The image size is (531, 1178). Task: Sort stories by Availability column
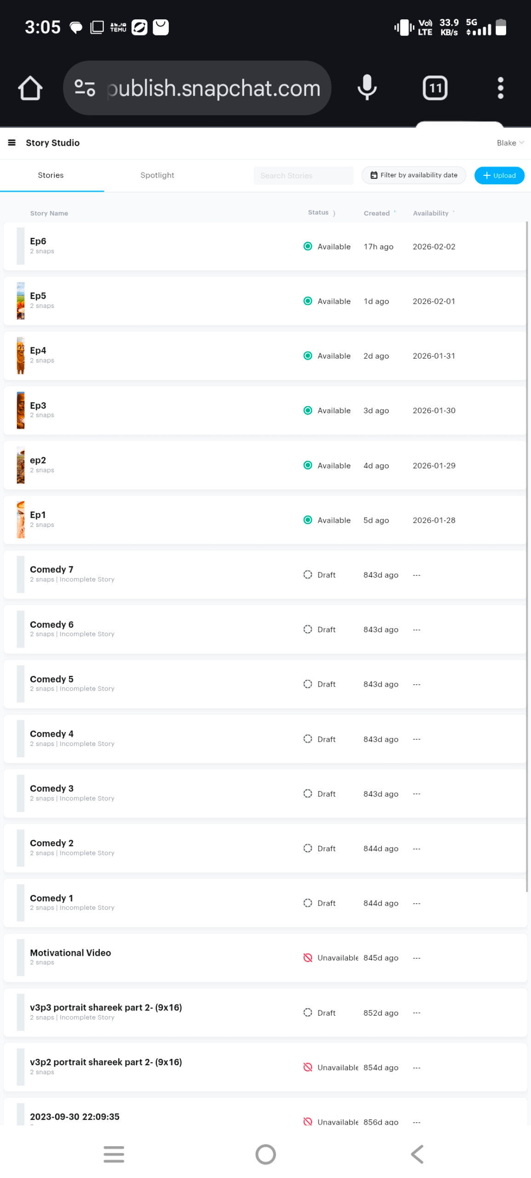point(430,213)
